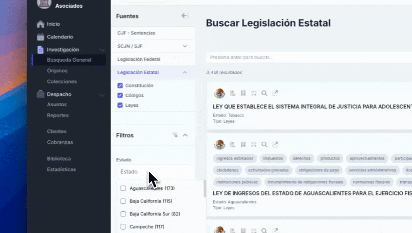Click the 'ingresos estimados' tag

pos(235,158)
